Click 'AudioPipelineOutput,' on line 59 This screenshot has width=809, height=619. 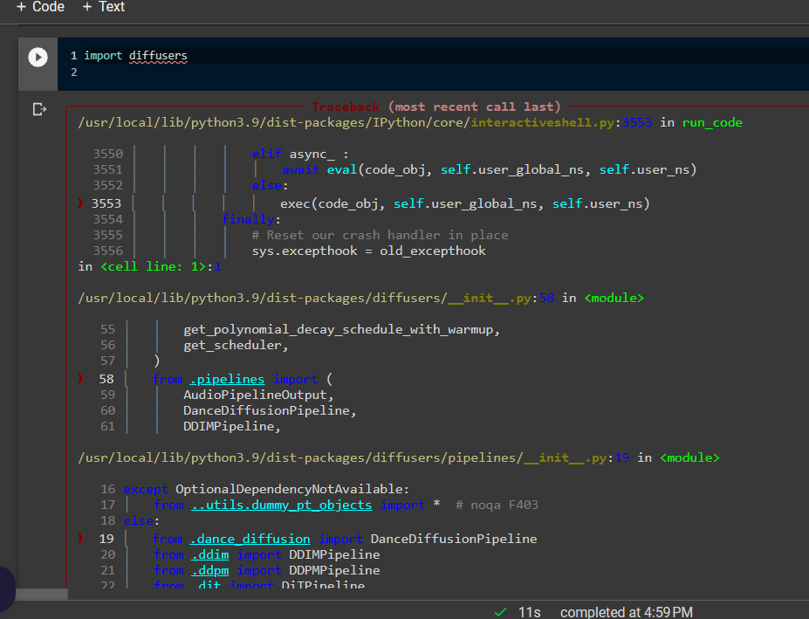coord(258,395)
